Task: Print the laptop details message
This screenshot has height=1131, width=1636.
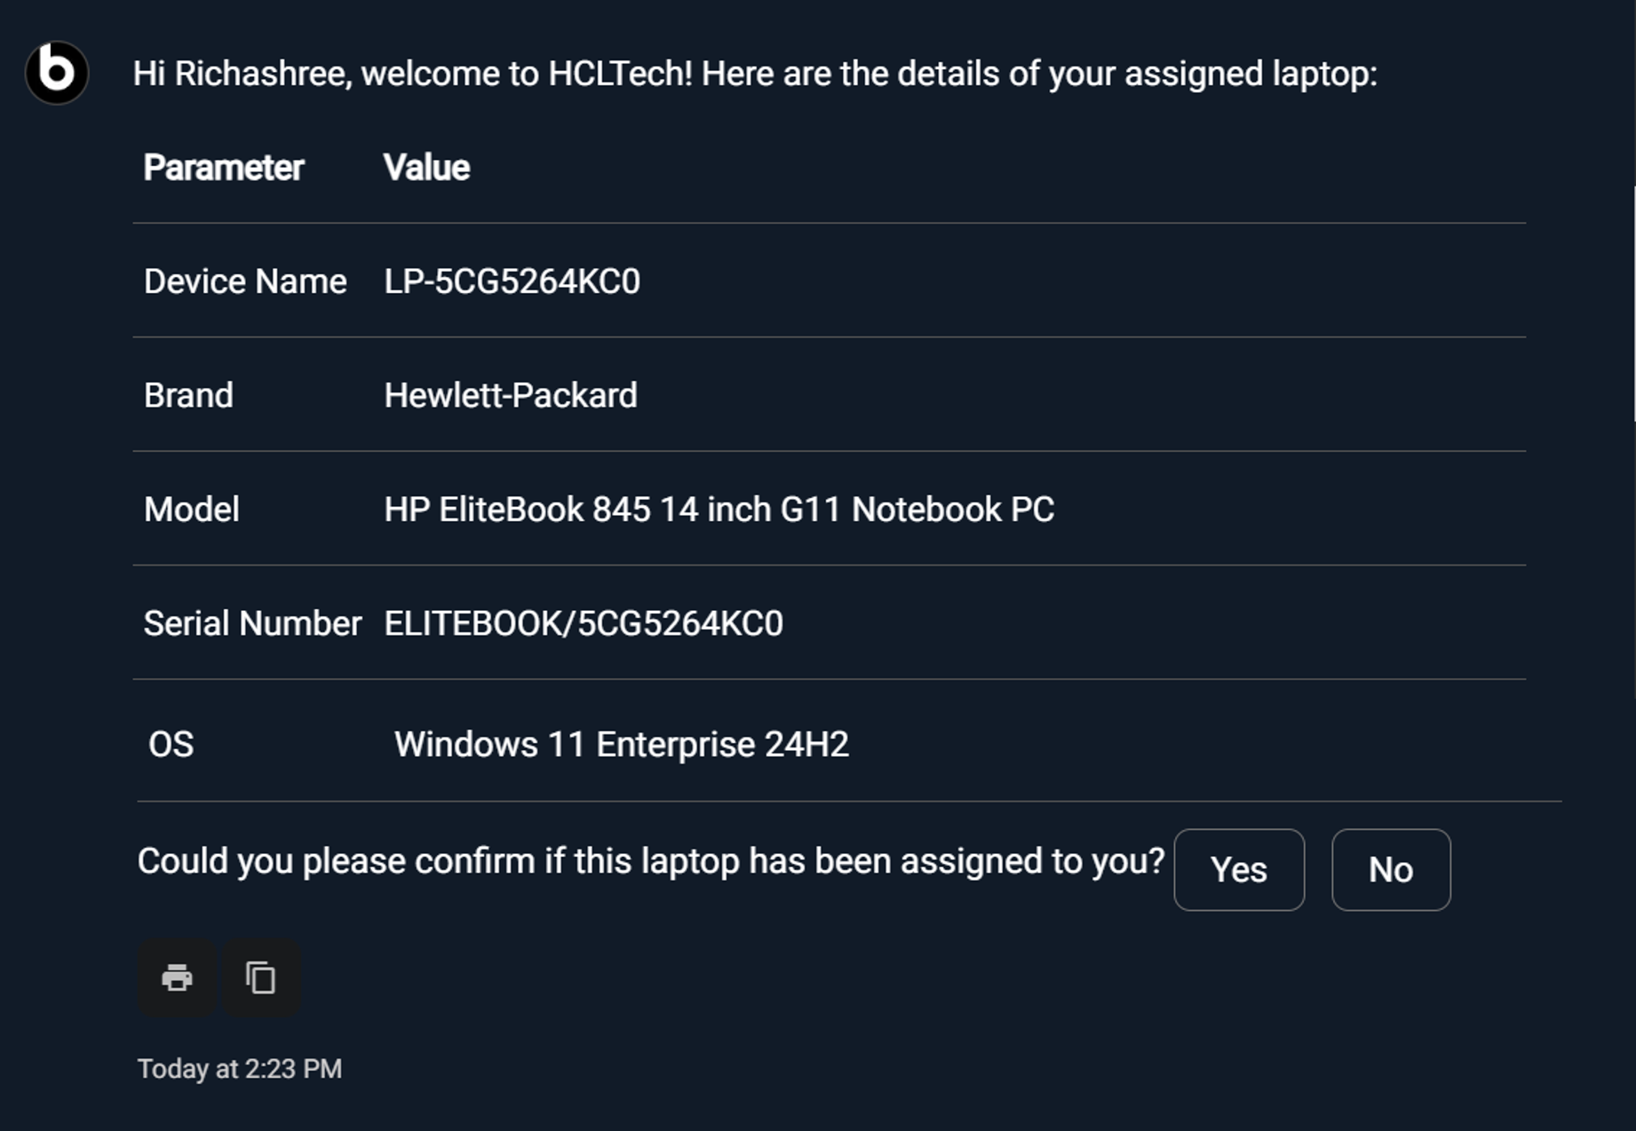Action: click(177, 977)
